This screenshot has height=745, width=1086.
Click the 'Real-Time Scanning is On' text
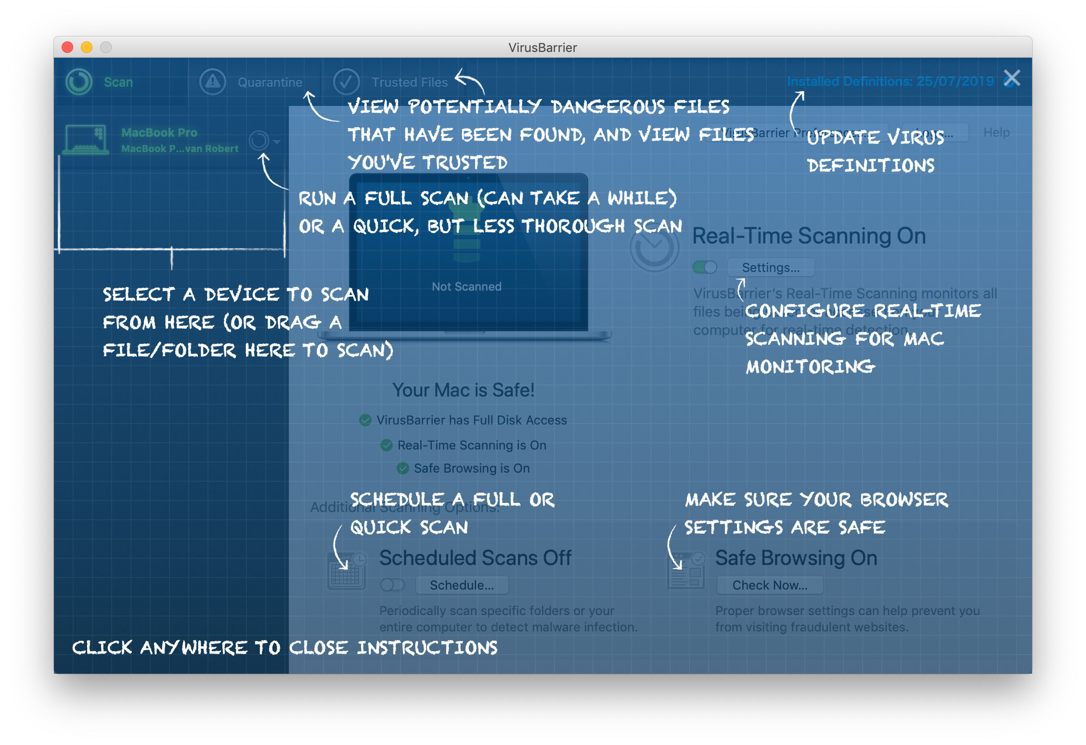pos(472,445)
